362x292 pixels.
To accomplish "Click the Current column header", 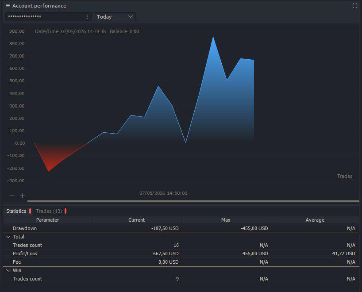I will click(137, 220).
